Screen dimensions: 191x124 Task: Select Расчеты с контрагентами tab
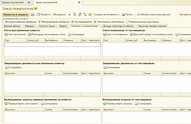tap(85, 26)
